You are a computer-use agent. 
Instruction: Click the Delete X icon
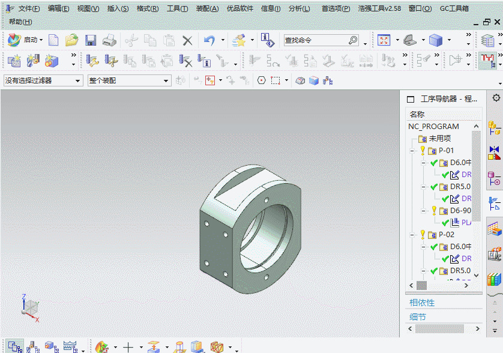point(187,40)
